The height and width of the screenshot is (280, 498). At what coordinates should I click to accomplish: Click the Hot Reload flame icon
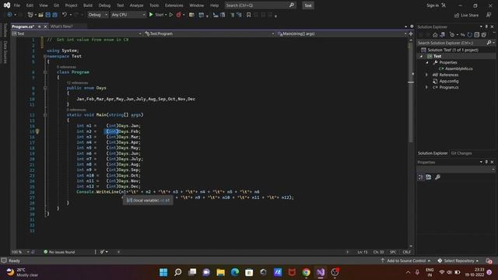[178, 15]
